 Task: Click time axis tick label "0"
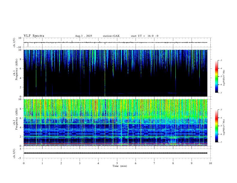[x=24, y=163]
